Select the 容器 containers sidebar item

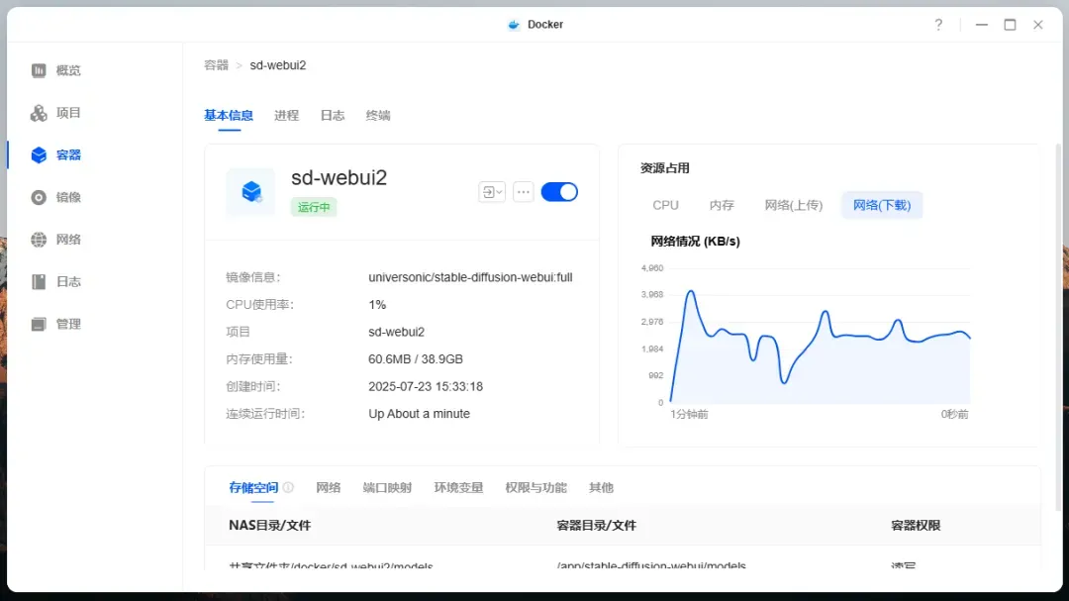click(55, 154)
